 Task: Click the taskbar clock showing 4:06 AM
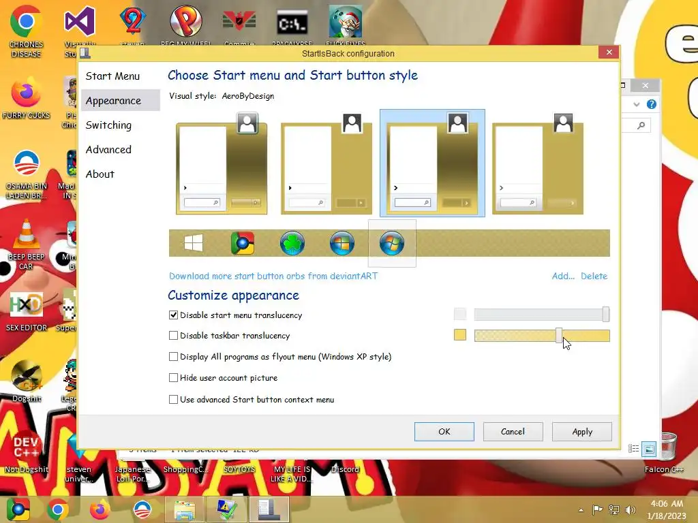coord(667,509)
